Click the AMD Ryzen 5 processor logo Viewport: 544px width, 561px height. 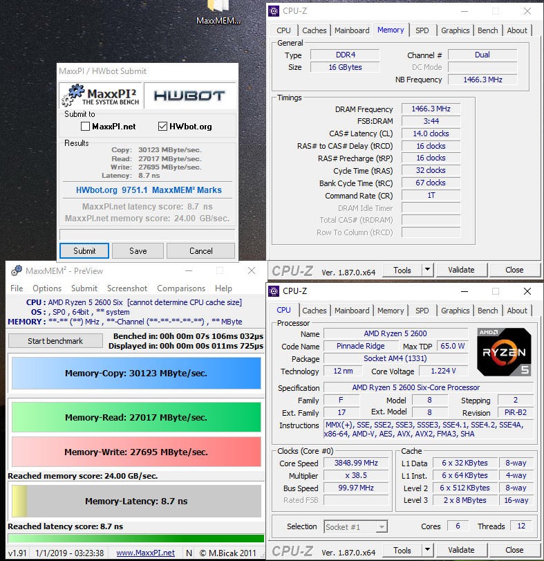[x=504, y=351]
